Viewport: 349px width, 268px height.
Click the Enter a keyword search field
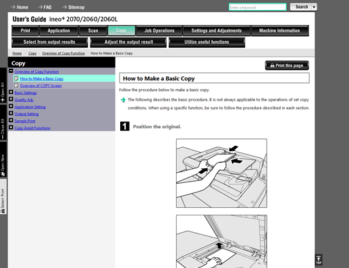coord(258,7)
